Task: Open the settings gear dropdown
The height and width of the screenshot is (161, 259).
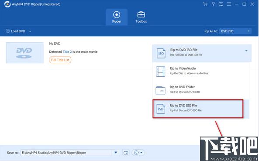Action: [x=138, y=153]
